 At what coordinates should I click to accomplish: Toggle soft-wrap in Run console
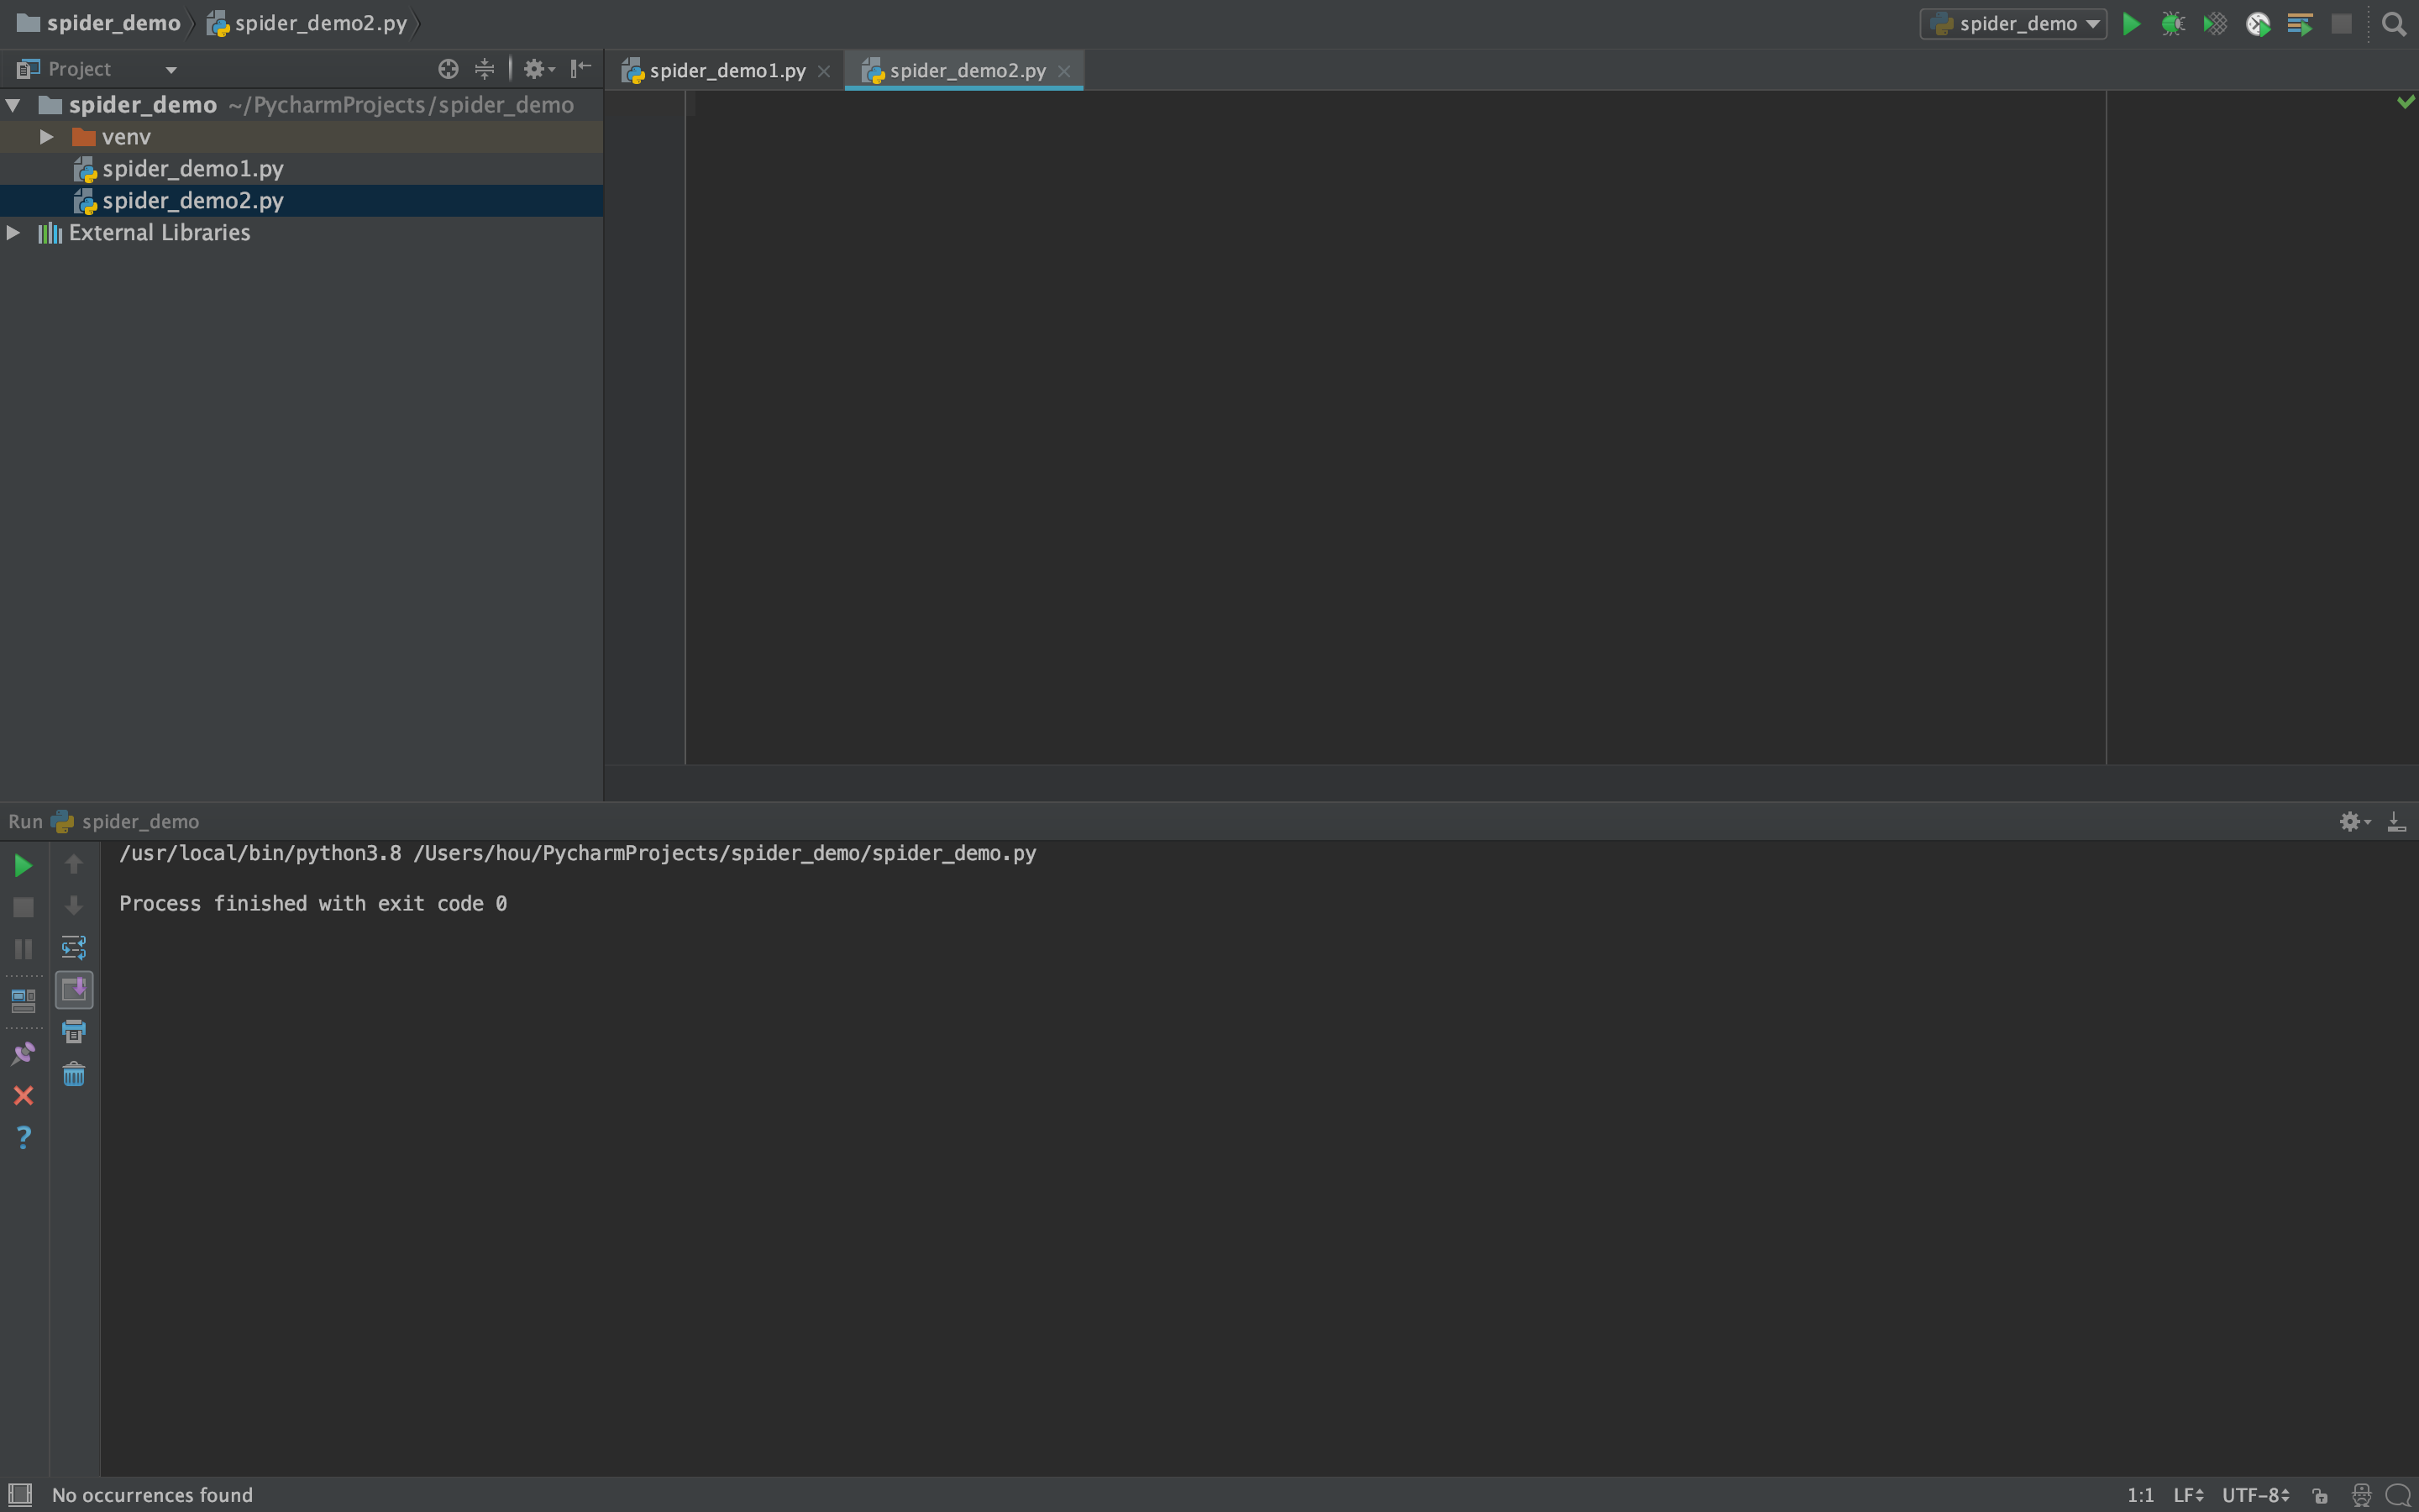point(74,947)
